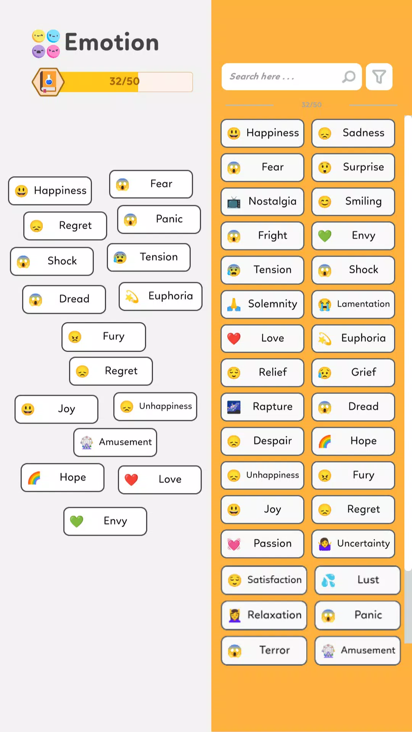Viewport: 412px width, 732px height.
Task: Tap the Nostalgia television icon
Action: click(x=234, y=202)
